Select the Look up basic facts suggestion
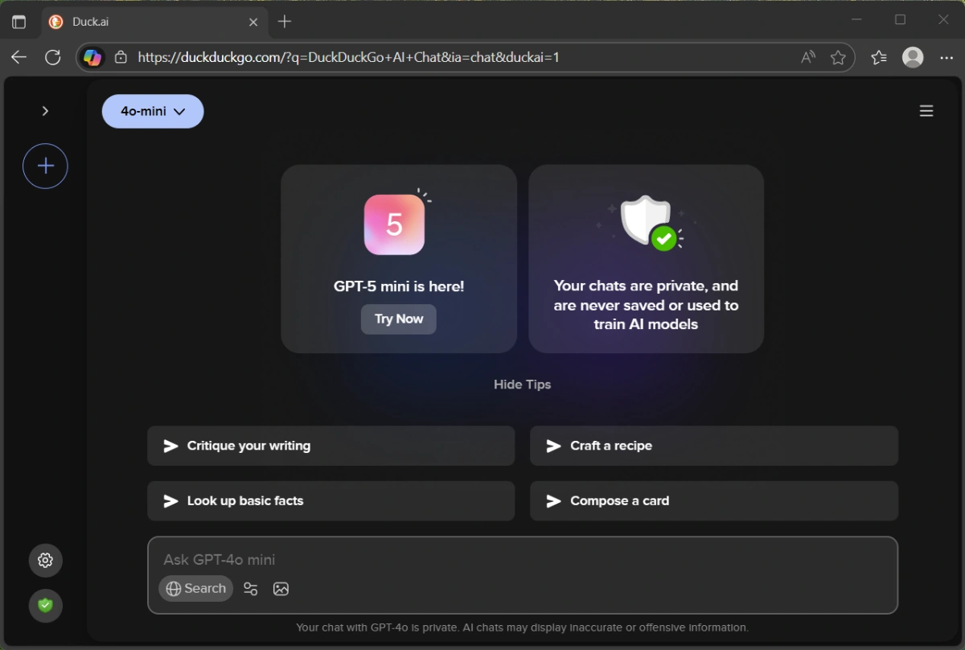965x650 pixels. (x=331, y=500)
